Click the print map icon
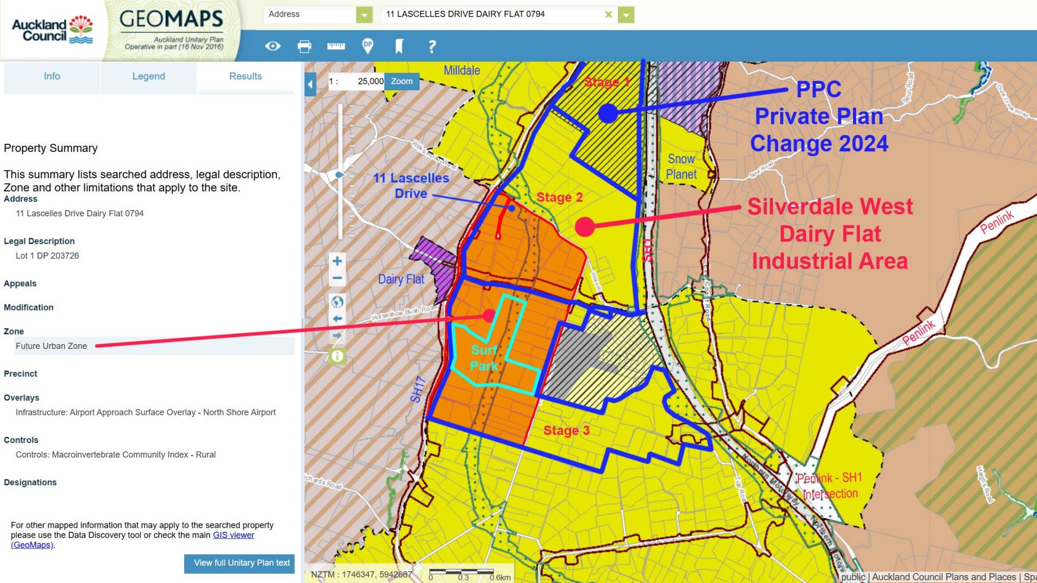Viewport: 1037px width, 583px height. [305, 46]
